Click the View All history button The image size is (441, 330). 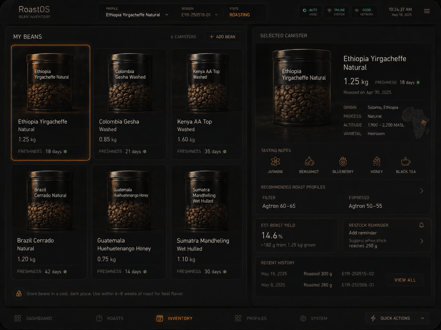coord(405,280)
